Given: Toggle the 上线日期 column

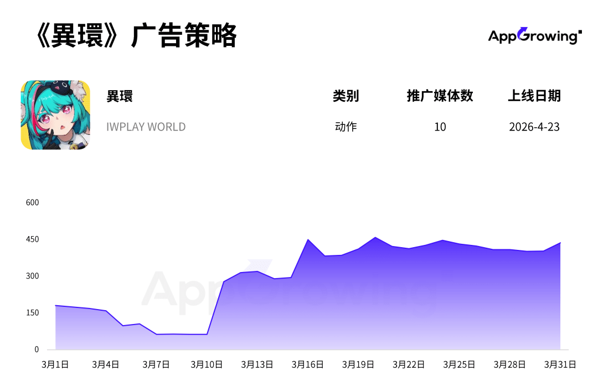Looking at the screenshot, I should (535, 96).
